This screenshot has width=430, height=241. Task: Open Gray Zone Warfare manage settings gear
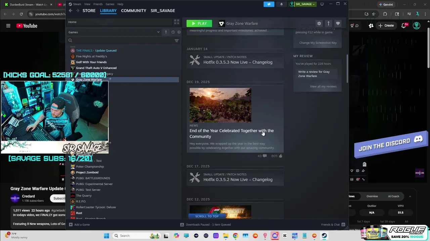point(319,23)
